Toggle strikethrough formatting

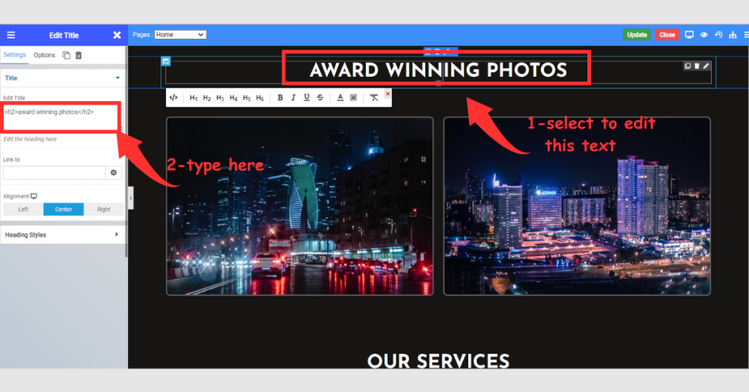click(x=320, y=97)
